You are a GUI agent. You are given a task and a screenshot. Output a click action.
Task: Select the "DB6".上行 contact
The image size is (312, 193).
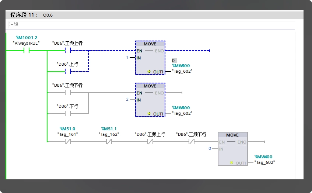click(x=68, y=71)
